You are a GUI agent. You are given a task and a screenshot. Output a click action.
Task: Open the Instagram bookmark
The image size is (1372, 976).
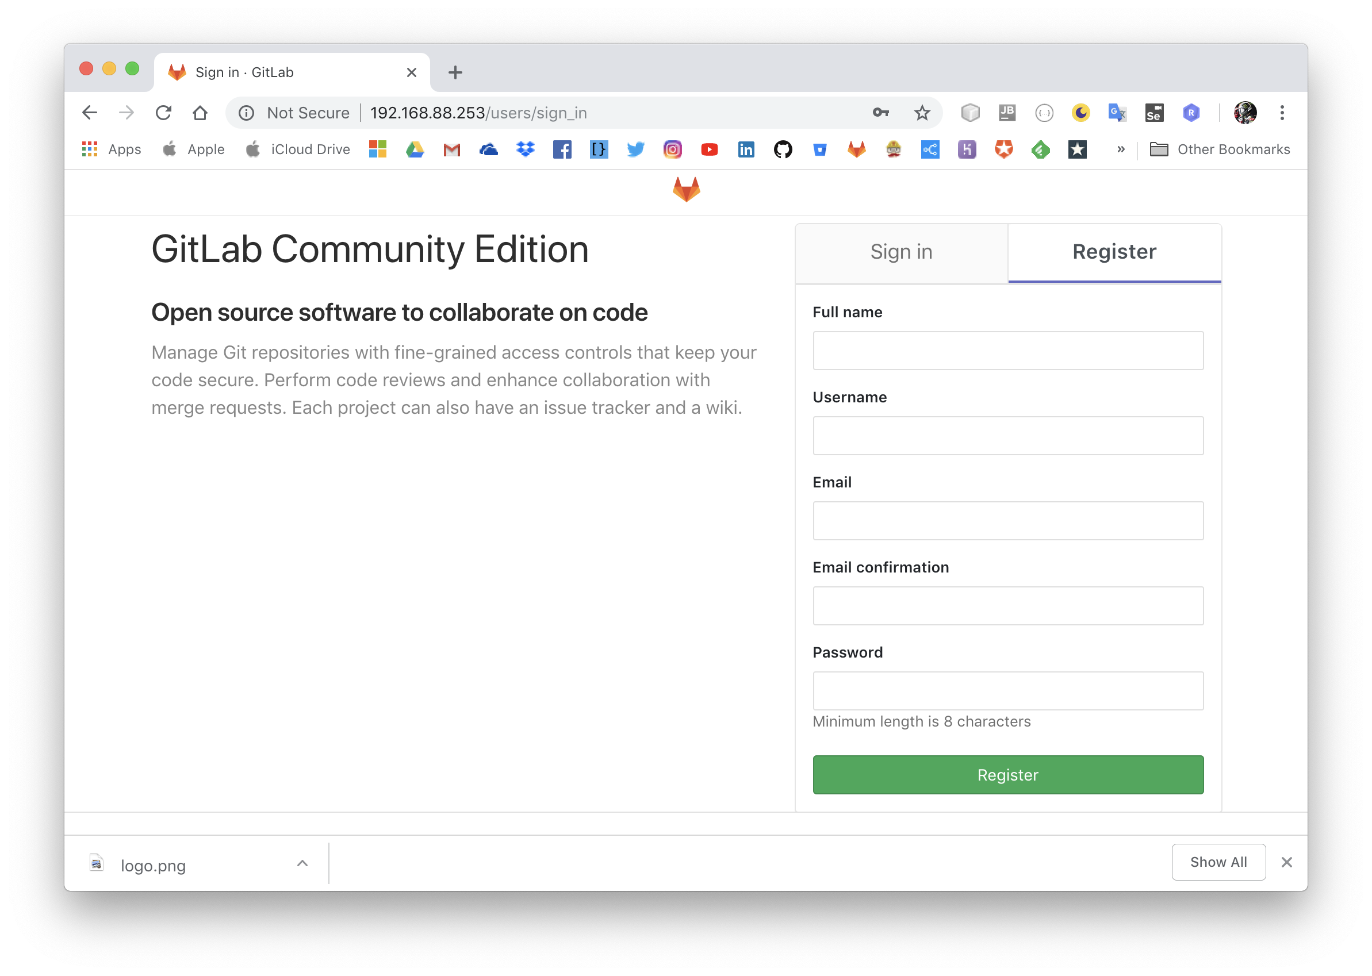click(672, 149)
